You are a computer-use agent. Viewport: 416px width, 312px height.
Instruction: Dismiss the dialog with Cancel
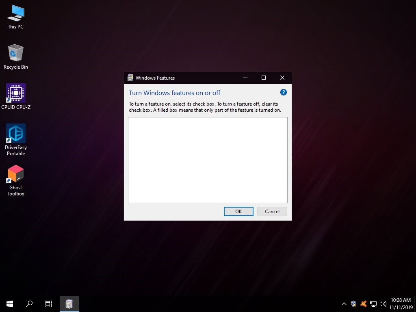pos(272,211)
